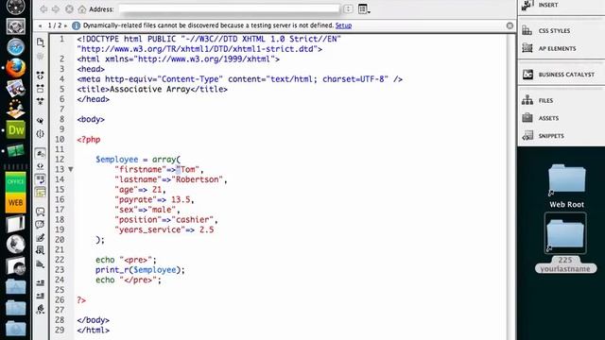Click the info icon in notification bar
The image size is (605, 340).
[x=76, y=25]
